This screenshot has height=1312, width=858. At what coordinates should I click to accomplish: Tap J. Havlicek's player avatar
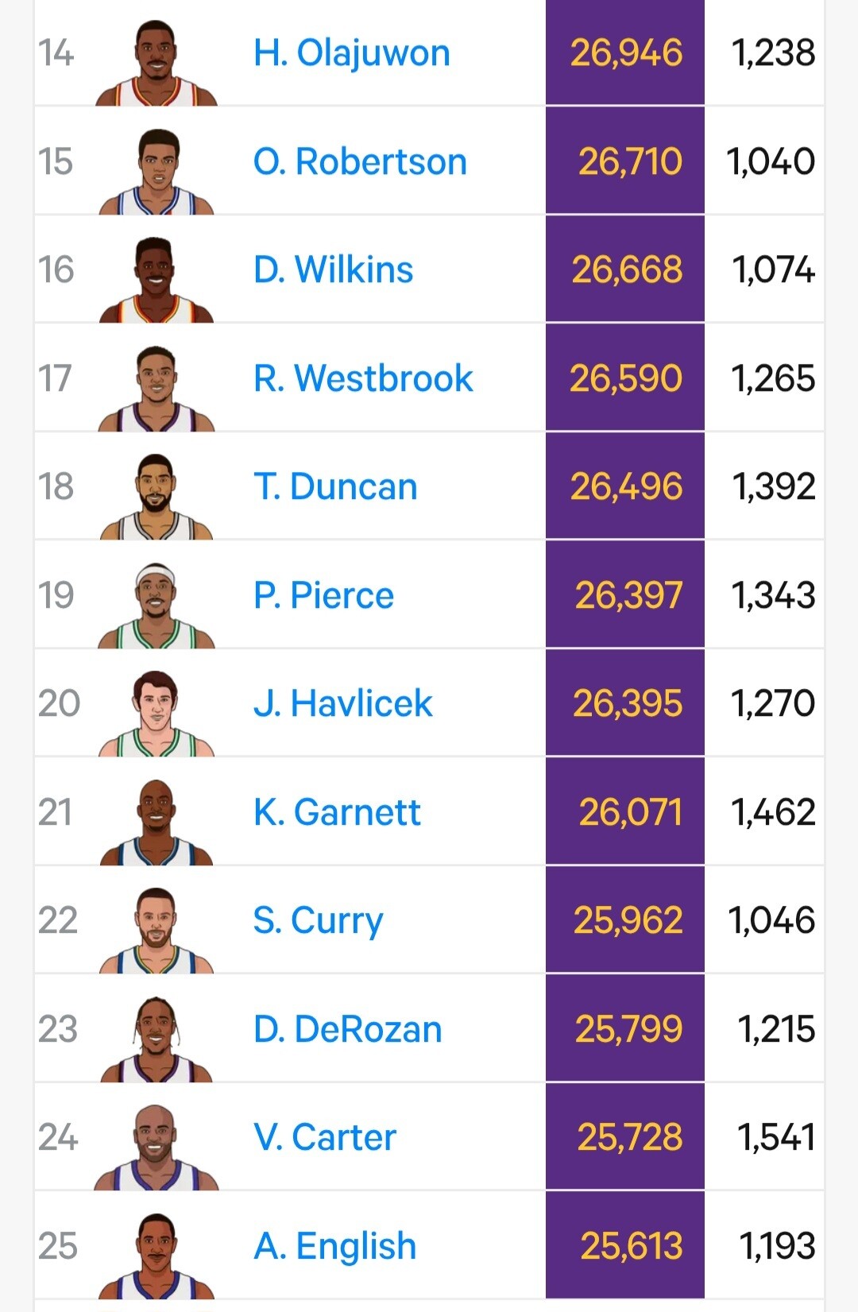pos(157,714)
